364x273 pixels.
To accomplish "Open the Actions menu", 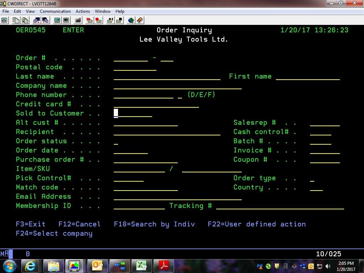I will coord(82,11).
